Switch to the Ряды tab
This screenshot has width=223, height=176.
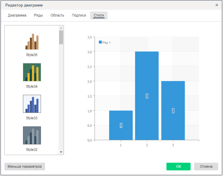point(38,15)
